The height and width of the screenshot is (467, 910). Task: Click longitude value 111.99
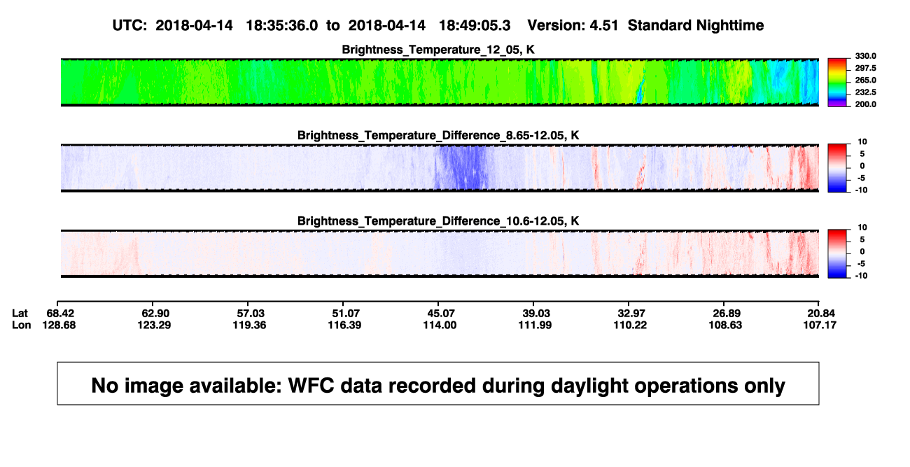(535, 325)
